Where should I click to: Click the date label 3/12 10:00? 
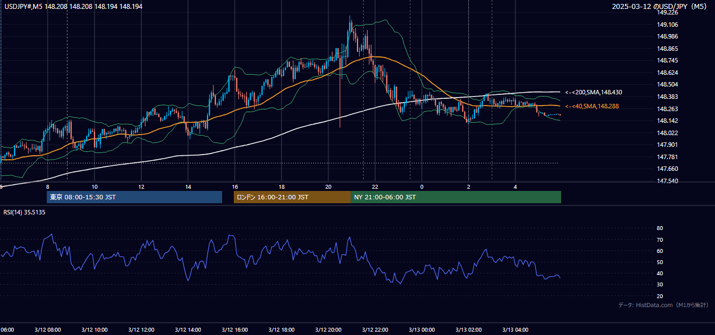click(94, 330)
